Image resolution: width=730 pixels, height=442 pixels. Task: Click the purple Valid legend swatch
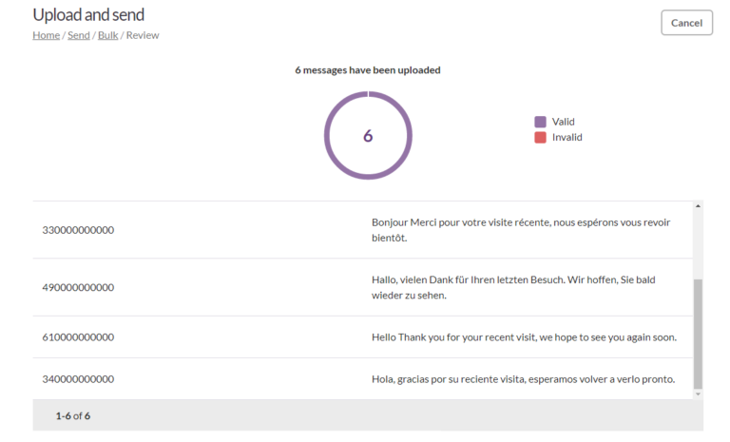[540, 122]
